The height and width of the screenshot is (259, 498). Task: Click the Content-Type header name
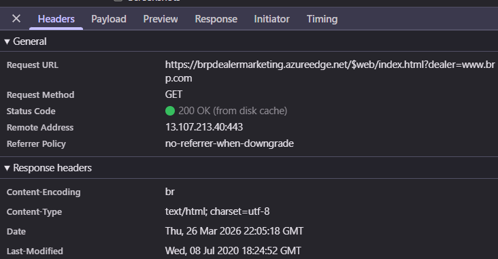(34, 212)
